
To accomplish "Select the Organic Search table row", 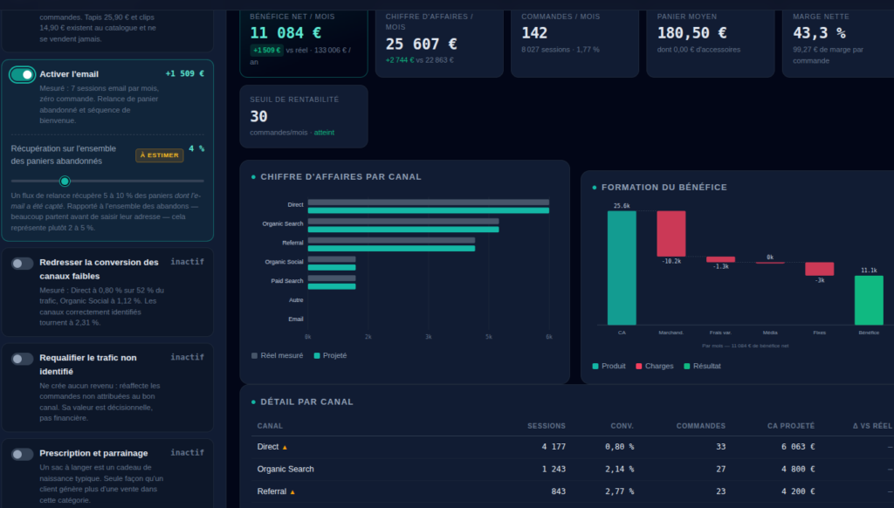I will [573, 470].
